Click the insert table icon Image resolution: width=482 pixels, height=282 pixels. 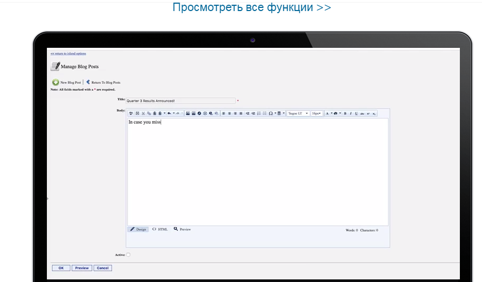279,114
